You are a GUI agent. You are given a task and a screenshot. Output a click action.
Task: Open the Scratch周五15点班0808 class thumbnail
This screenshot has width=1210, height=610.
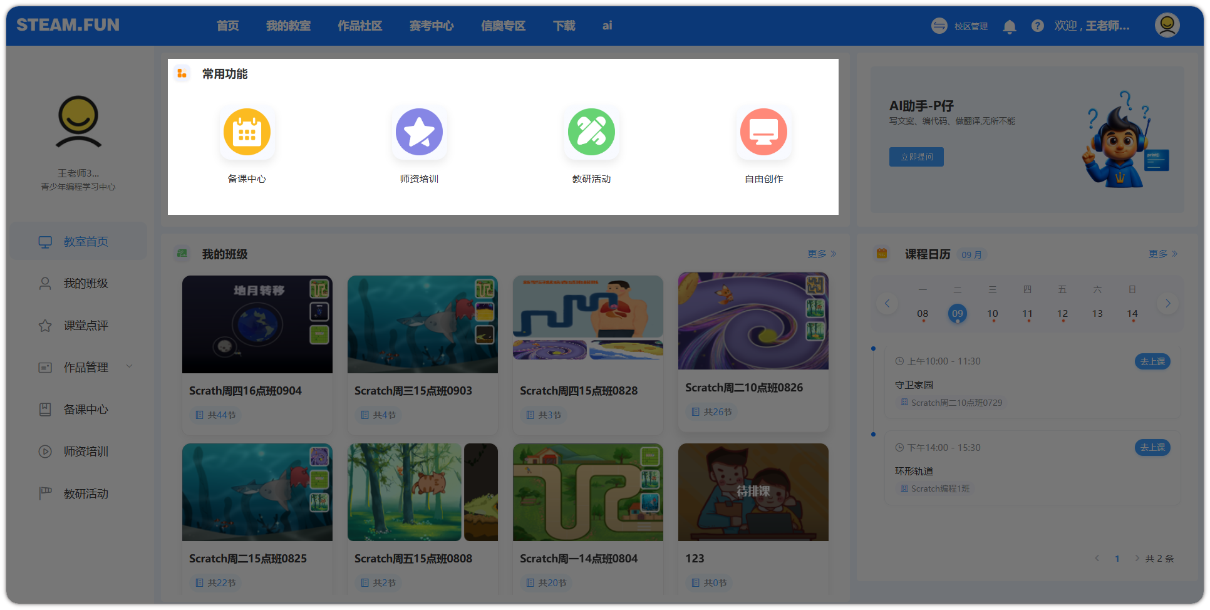(423, 492)
